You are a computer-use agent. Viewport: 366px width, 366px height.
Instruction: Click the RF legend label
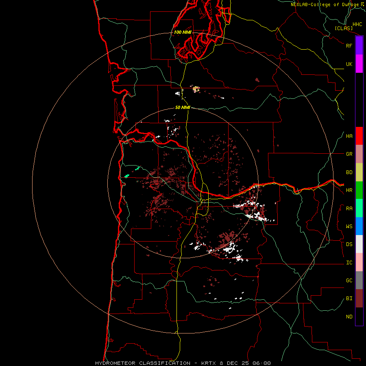pos(349,46)
